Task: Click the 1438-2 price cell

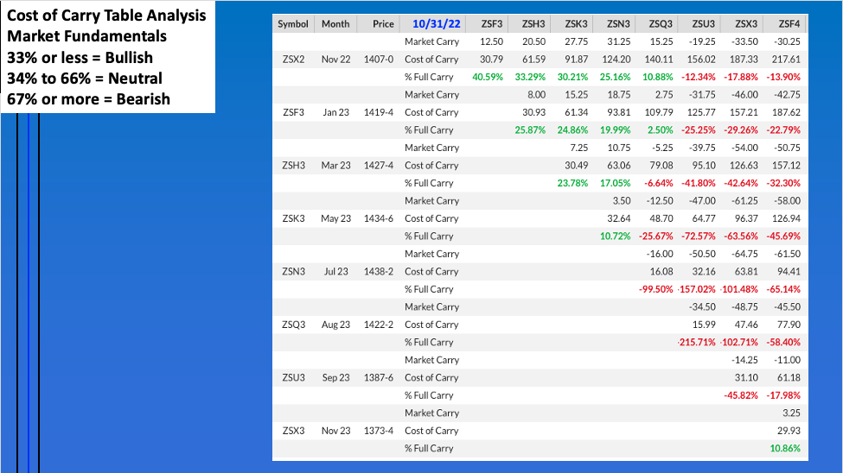Action: point(379,272)
